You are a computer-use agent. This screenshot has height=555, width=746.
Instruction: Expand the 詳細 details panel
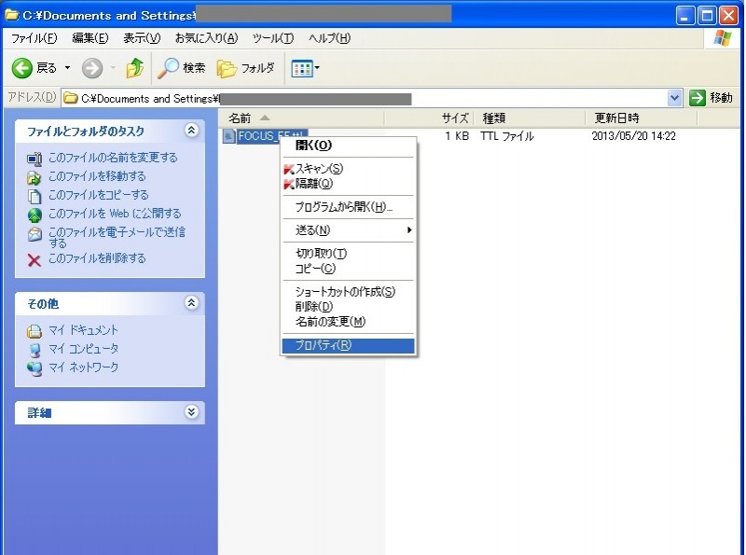click(192, 412)
